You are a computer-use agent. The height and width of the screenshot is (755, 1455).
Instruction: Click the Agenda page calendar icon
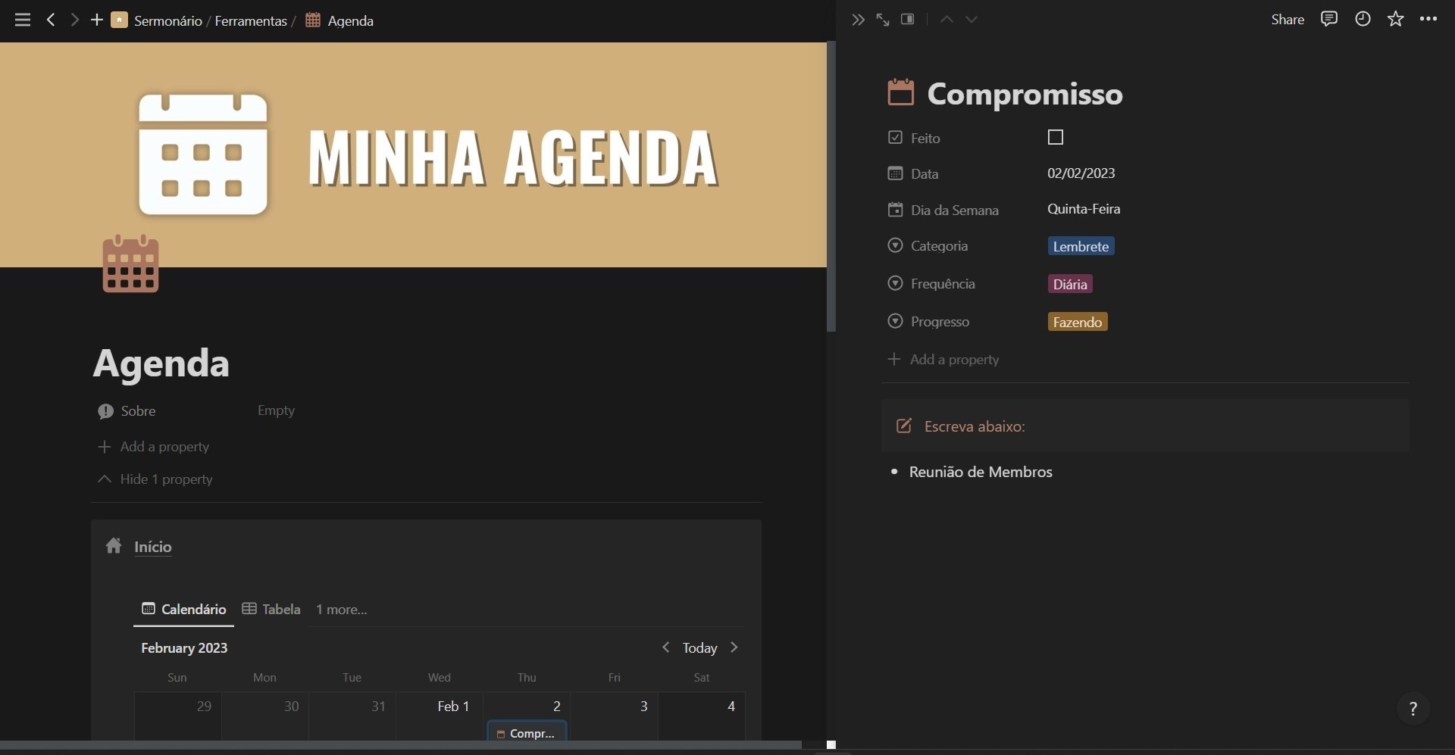(130, 264)
